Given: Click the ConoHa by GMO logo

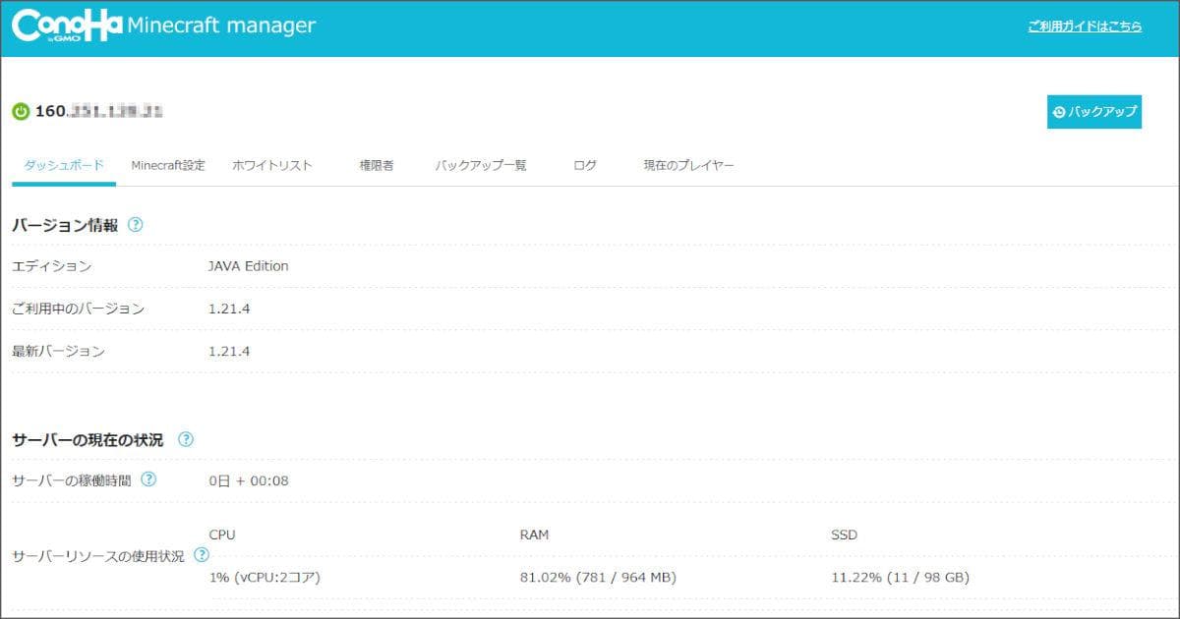Looking at the screenshot, I should click(x=68, y=26).
